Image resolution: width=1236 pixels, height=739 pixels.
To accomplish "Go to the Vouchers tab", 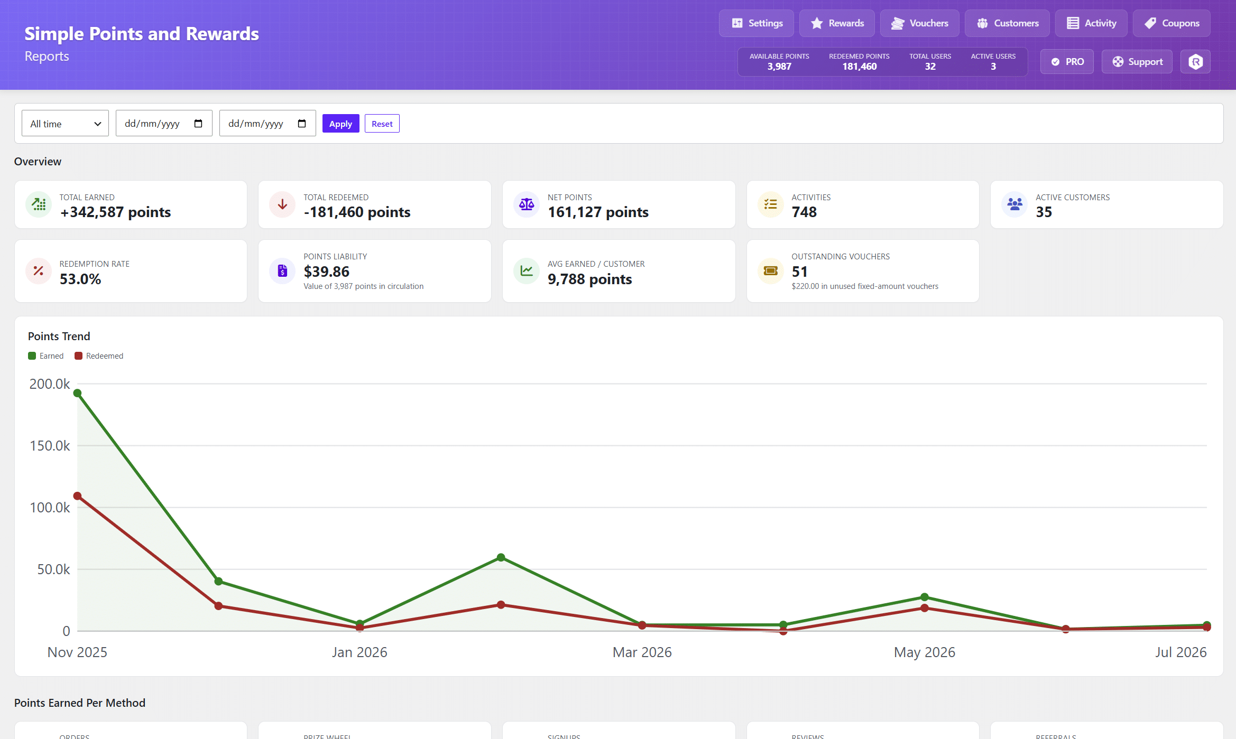I will pos(919,23).
